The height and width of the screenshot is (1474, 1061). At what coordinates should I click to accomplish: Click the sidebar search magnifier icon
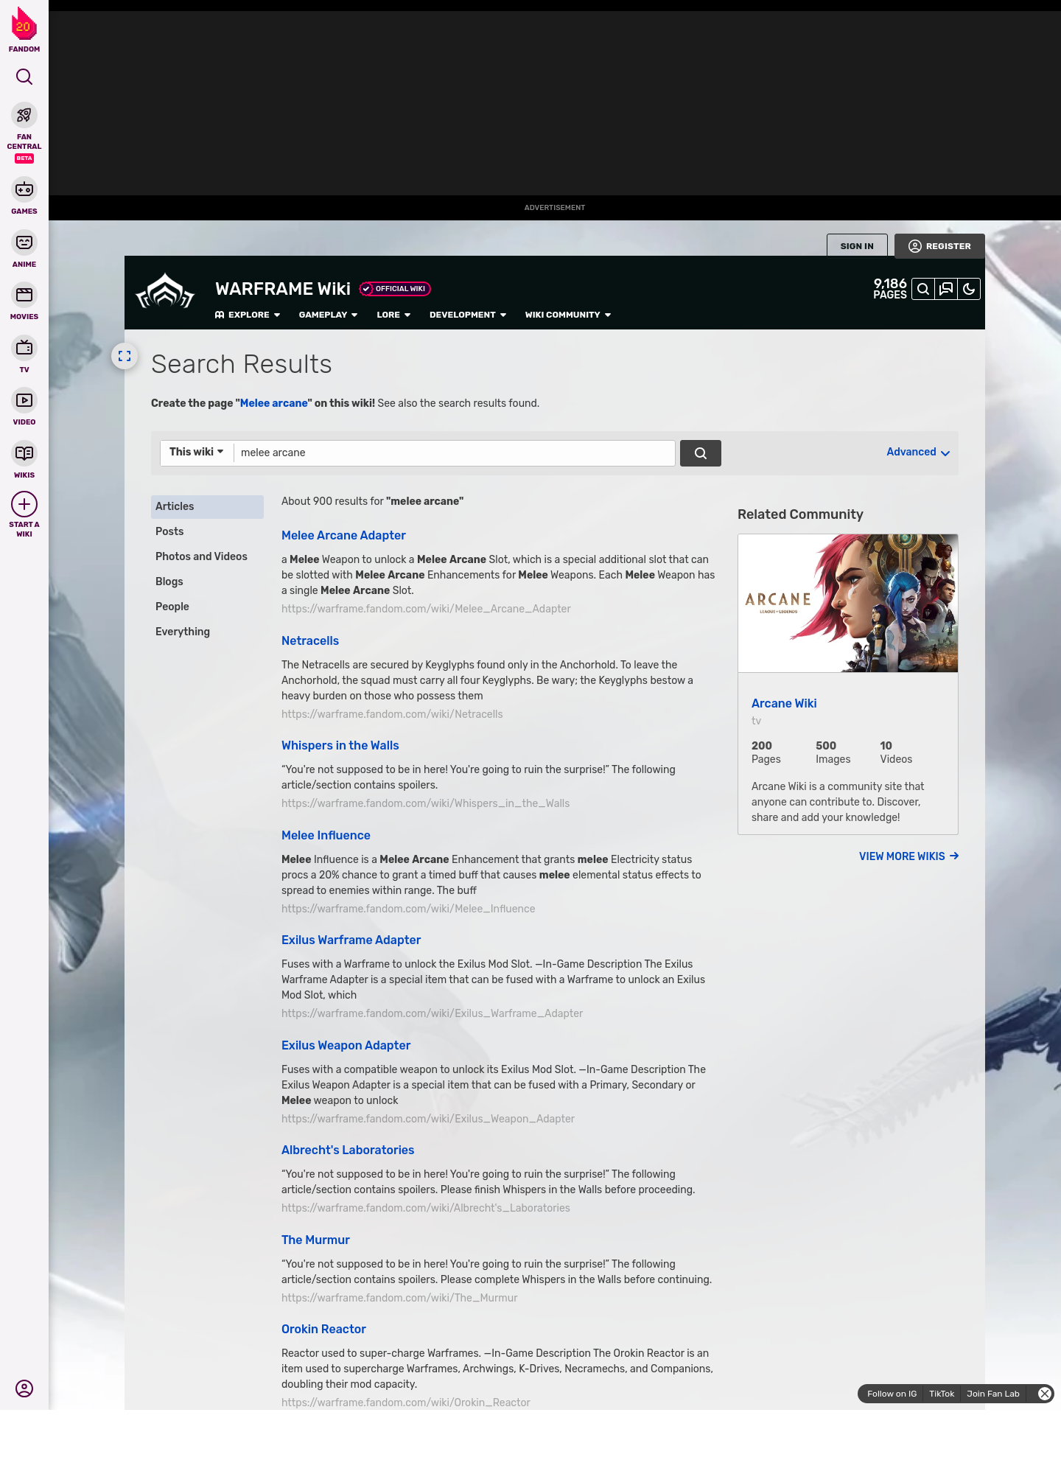24,77
